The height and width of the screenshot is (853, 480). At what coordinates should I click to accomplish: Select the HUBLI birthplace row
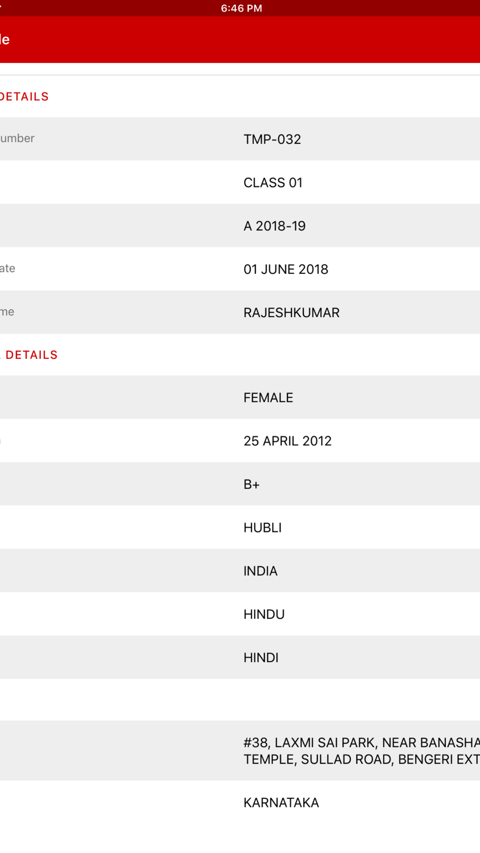263,528
